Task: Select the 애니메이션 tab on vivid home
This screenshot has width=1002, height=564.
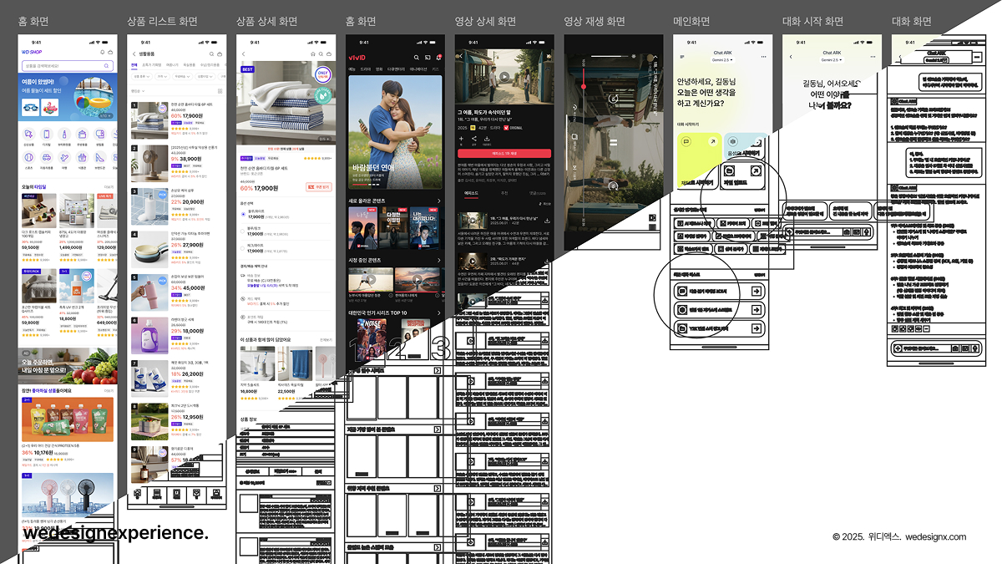Action: (x=418, y=69)
